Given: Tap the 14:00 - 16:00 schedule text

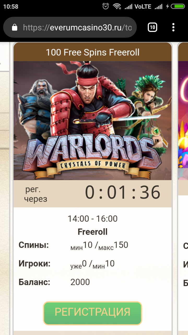Looking at the screenshot, I should point(93,219).
